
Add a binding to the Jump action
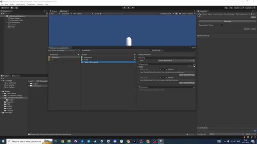(135, 60)
